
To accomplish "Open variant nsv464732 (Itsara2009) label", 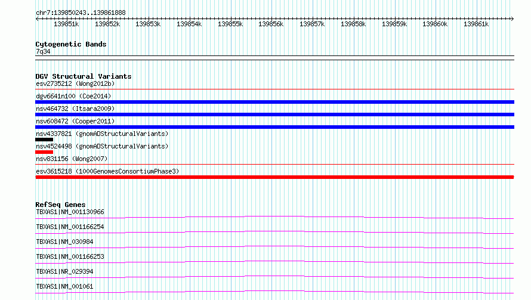I will click(75, 109).
